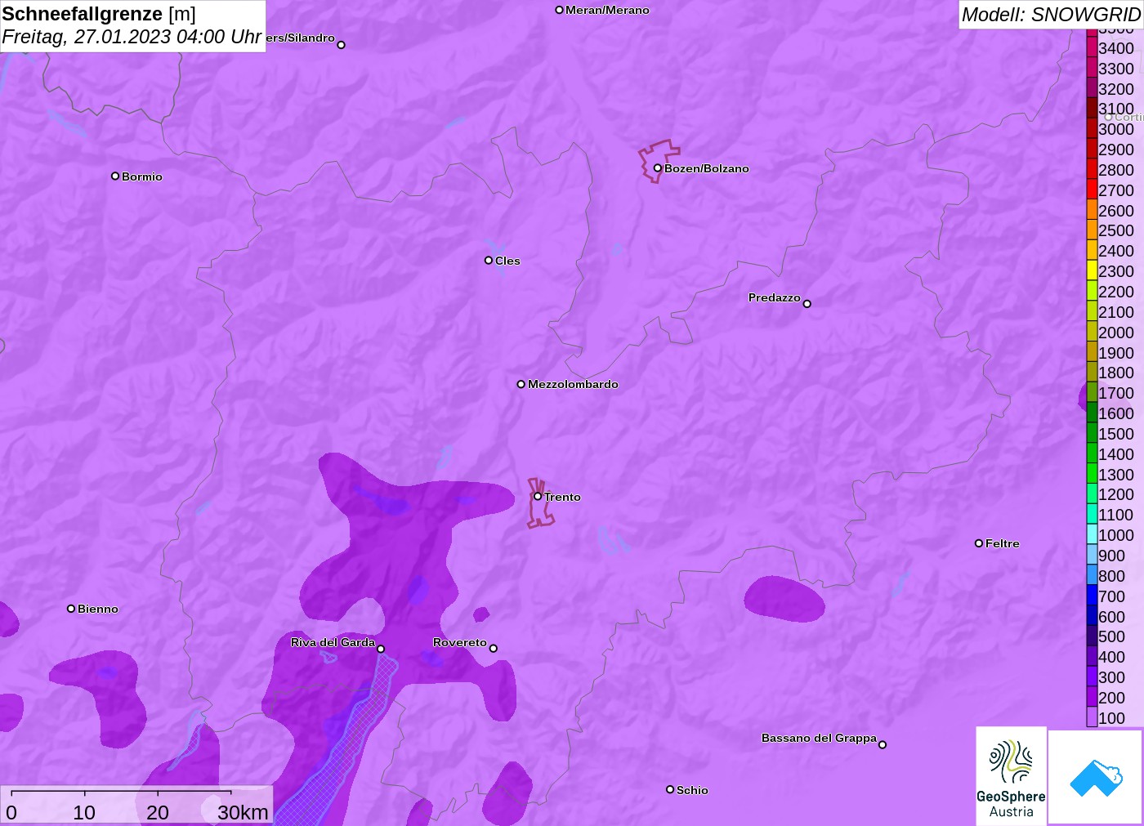Select the 700 m blue legend color

pyautogui.click(x=1092, y=596)
